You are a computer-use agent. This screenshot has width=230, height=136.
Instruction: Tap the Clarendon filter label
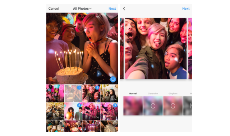coord(153,93)
